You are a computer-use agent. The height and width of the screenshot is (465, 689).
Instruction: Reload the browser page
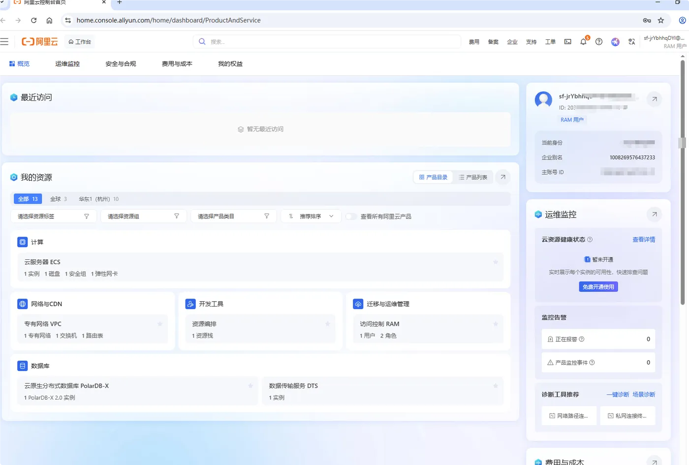click(x=33, y=20)
